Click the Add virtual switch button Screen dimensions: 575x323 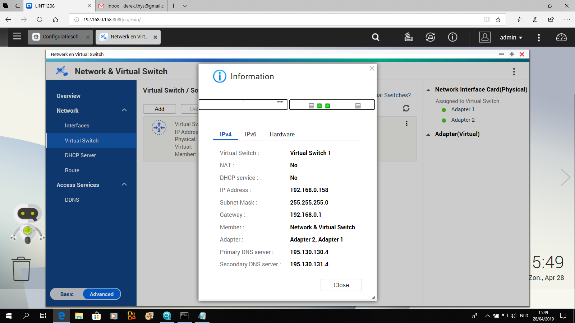pyautogui.click(x=160, y=109)
